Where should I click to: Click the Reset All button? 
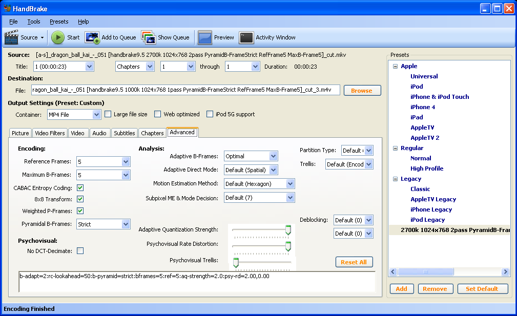[354, 262]
